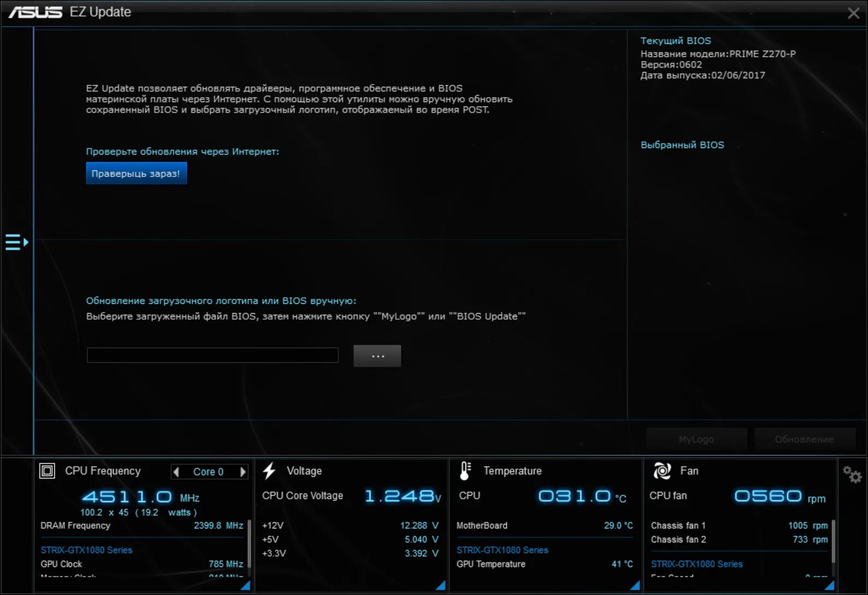The width and height of the screenshot is (868, 595).
Task: Click the Chassis fan 2 733 rpm reading
Action: [x=810, y=539]
